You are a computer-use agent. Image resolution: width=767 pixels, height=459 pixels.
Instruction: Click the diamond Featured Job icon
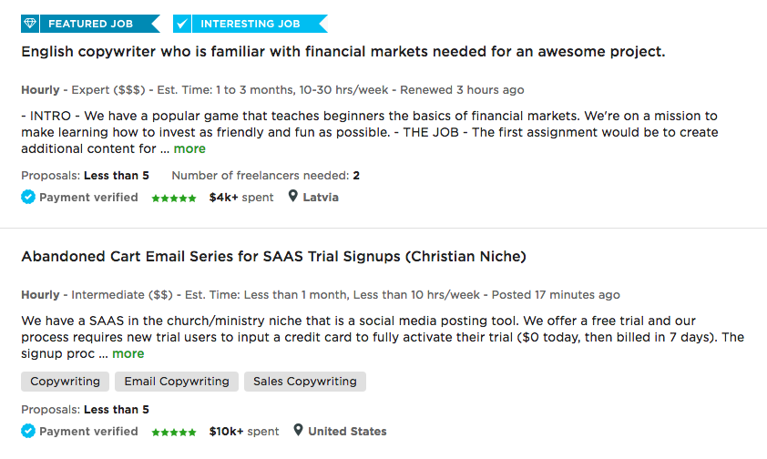pos(31,24)
